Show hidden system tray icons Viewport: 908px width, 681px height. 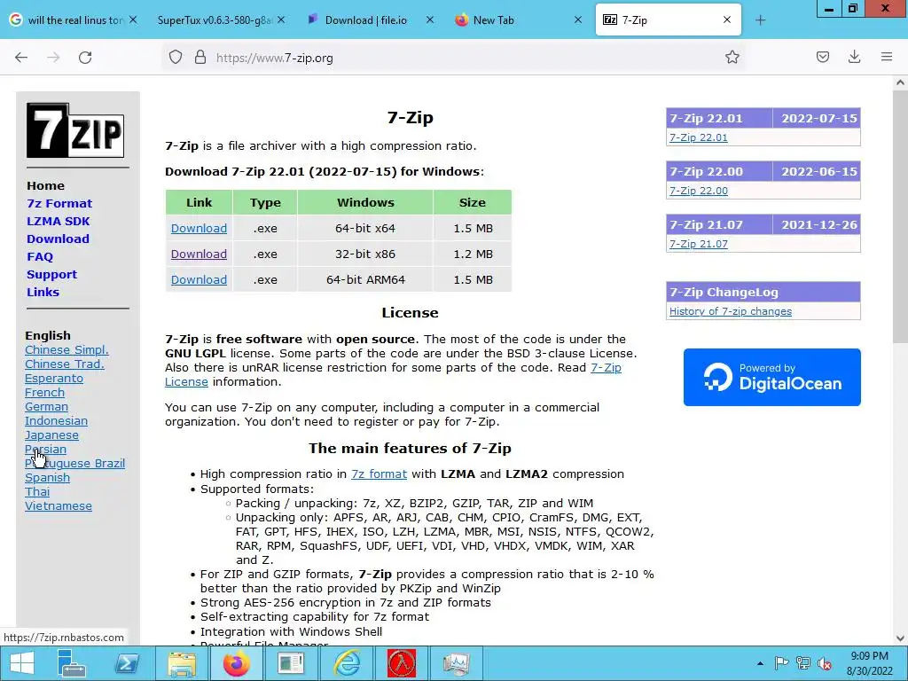[x=760, y=663]
